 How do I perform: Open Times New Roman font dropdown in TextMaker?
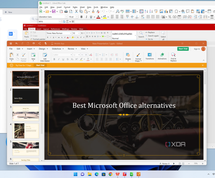click(70, 33)
